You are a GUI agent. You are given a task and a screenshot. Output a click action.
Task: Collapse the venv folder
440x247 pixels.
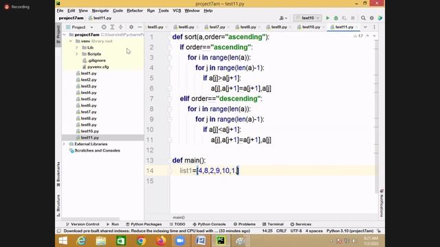coord(71,41)
